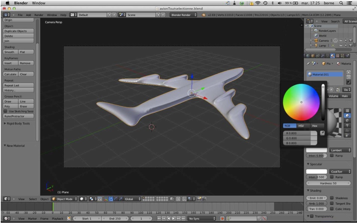
Task: Click the record keyframe button in timeline
Action: pyautogui.click(x=222, y=218)
